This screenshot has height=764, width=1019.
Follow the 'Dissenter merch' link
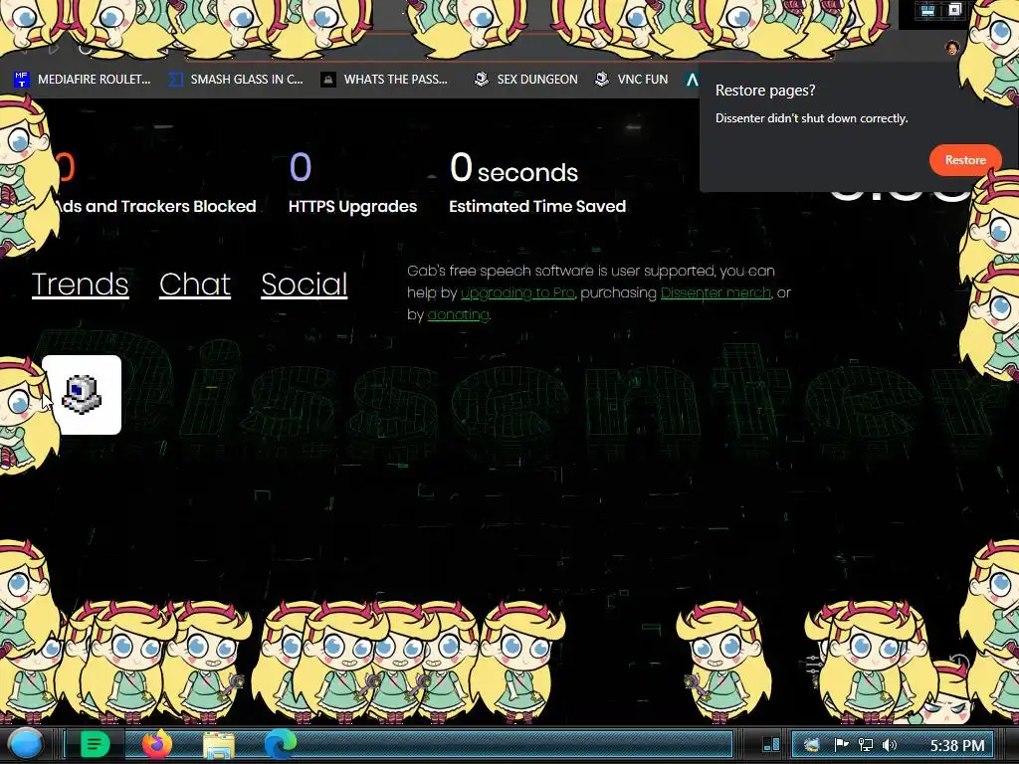pos(715,293)
